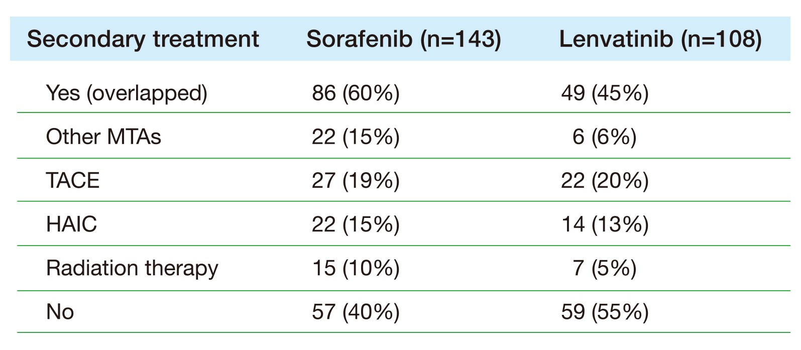Click the Yes (overlapped) row label
Screen dimensions: 801x350
tap(127, 93)
